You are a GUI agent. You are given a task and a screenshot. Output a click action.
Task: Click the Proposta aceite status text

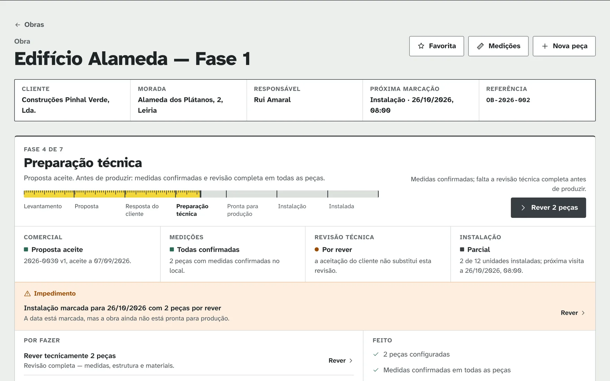(57, 249)
